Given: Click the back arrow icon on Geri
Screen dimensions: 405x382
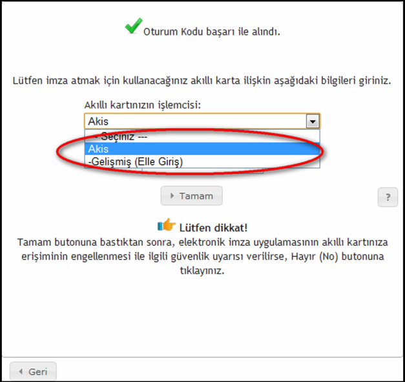Looking at the screenshot, I should [x=21, y=372].
